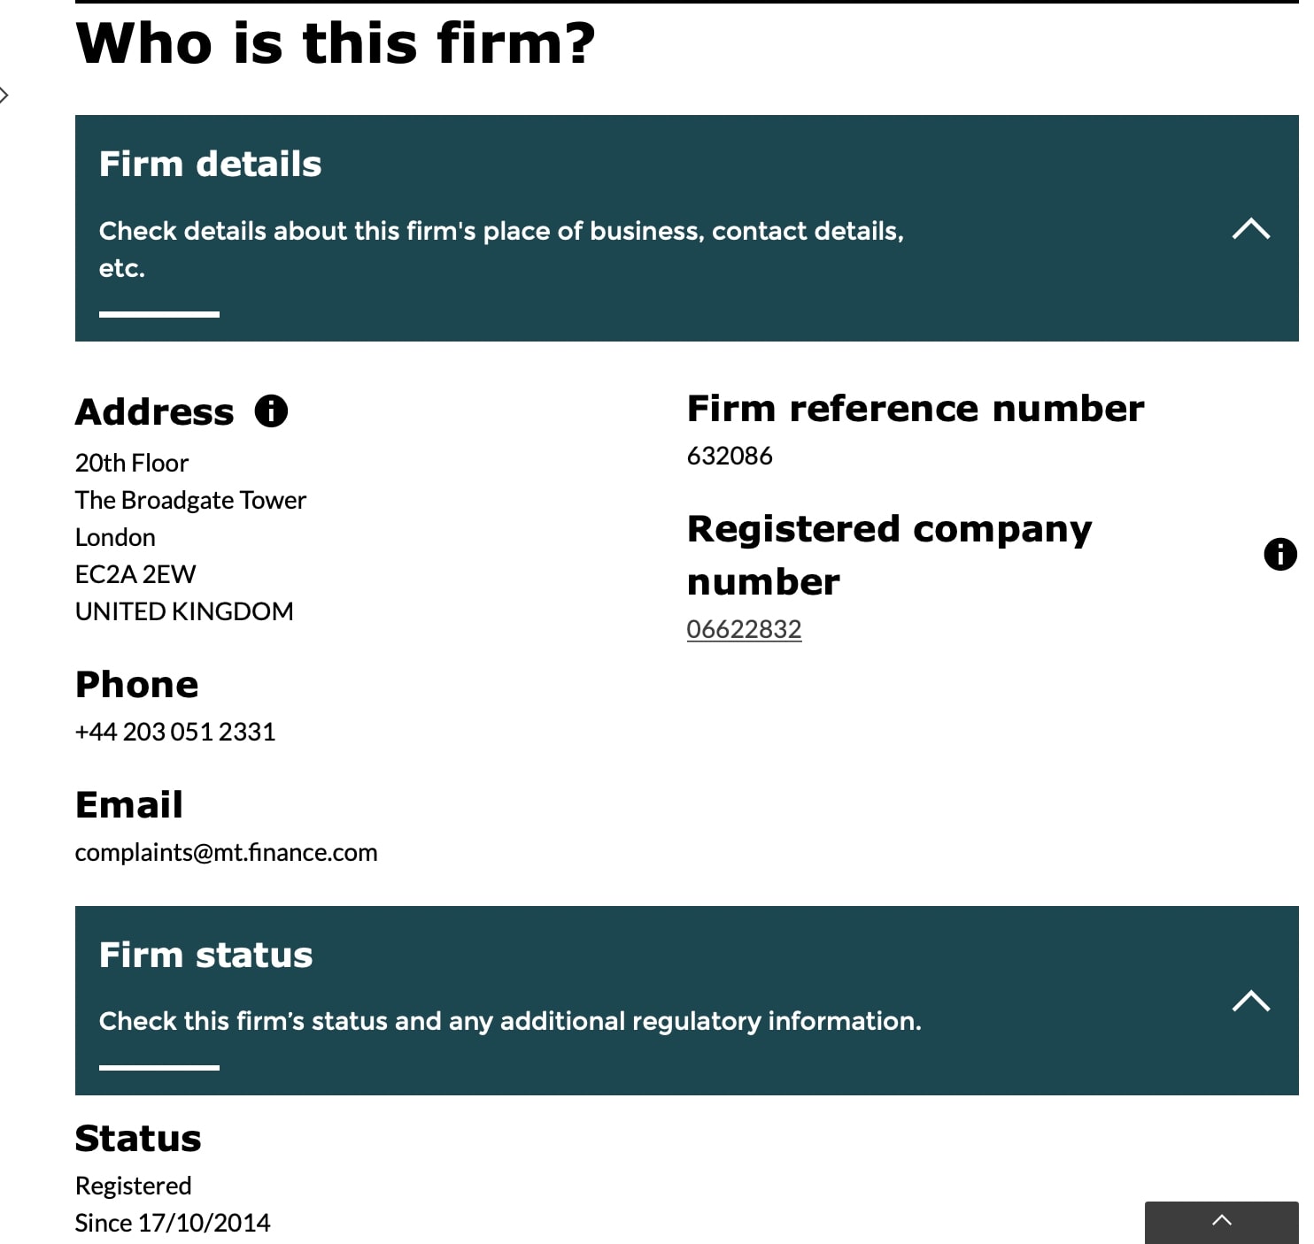Screen dimensions: 1314x1244
Task: Click the Since 17/10/2014 date text
Action: coord(173,1223)
